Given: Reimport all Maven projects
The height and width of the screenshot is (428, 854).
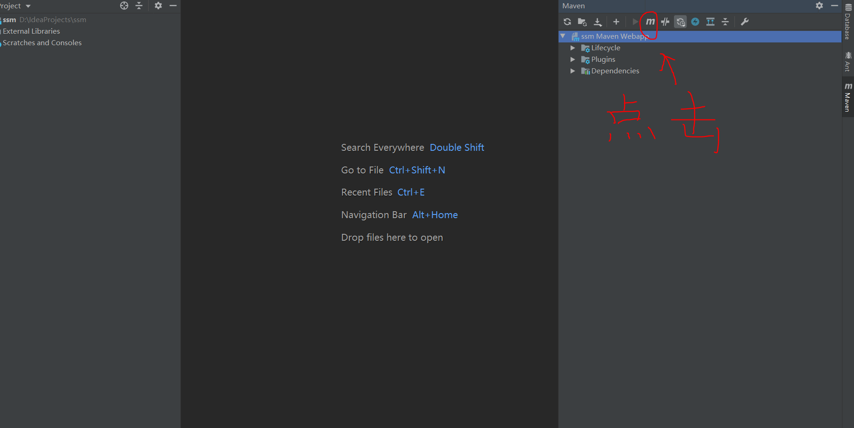Looking at the screenshot, I should point(567,22).
